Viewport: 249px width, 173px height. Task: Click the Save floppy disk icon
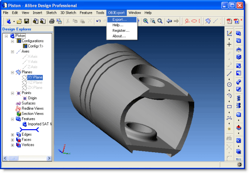(27, 21)
